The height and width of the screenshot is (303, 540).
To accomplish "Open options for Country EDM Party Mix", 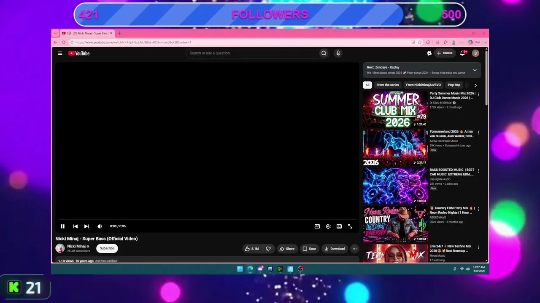I will 478,209.
